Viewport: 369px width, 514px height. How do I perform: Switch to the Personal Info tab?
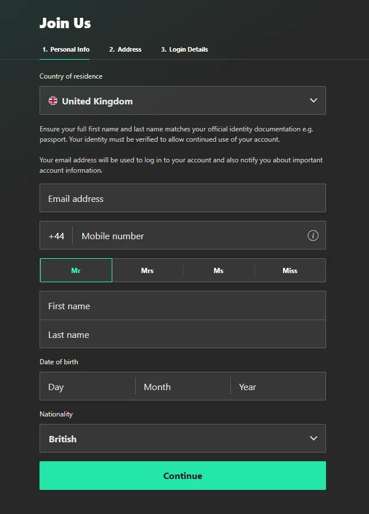pos(66,49)
